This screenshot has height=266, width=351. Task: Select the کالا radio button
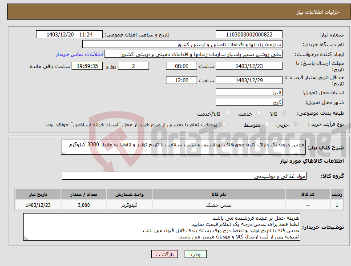tap(285, 113)
